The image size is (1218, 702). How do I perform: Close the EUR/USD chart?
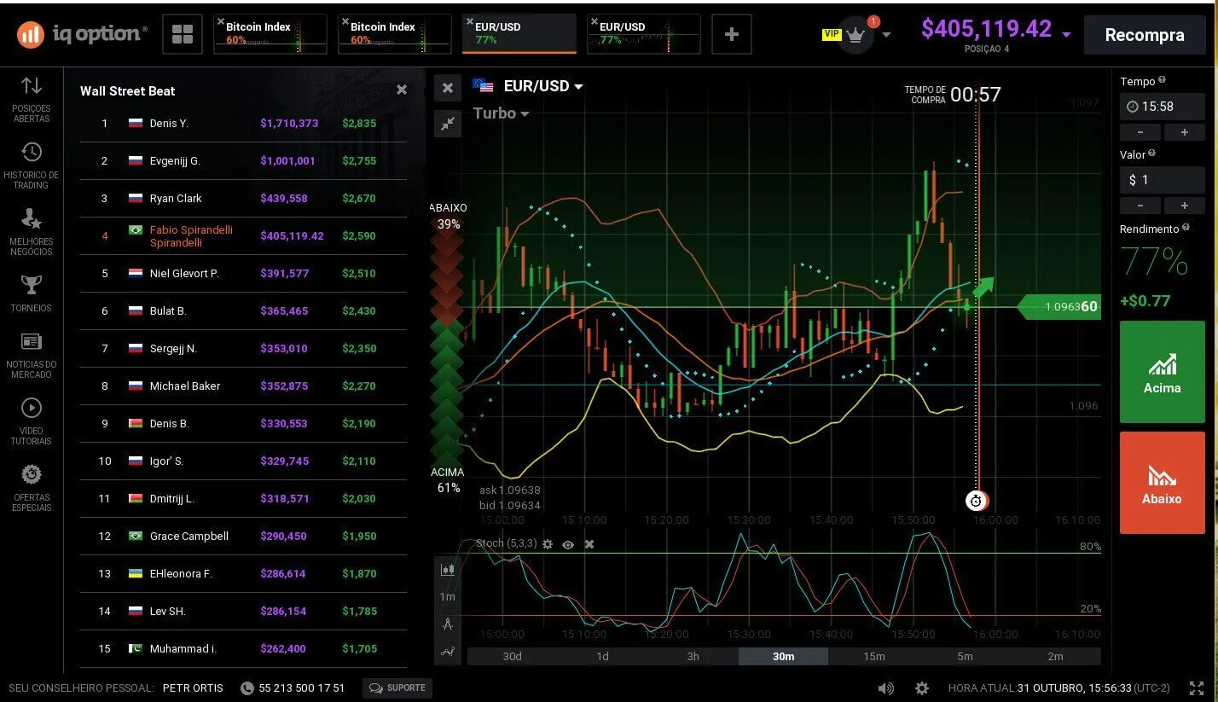click(x=448, y=88)
